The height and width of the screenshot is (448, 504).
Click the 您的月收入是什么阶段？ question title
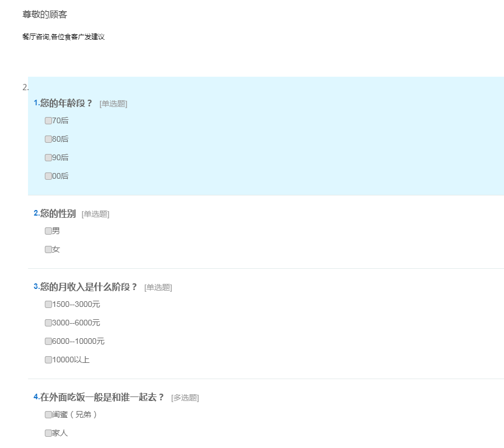click(88, 287)
